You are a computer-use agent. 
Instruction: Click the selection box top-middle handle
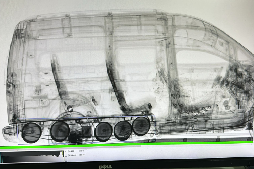(x=87, y=118)
